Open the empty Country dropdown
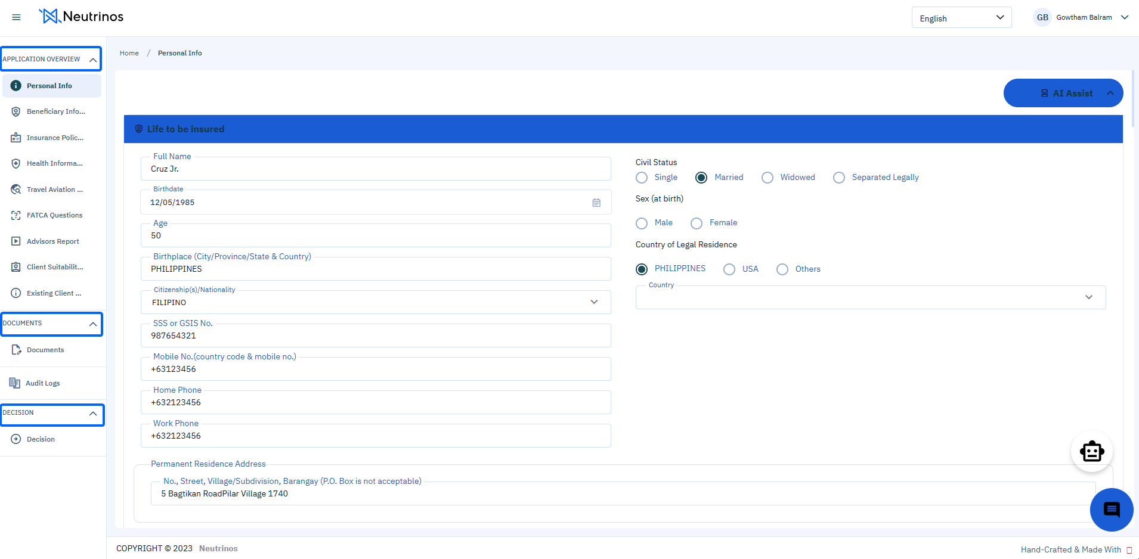1139x559 pixels. tap(870, 297)
